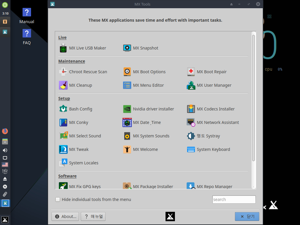The width and height of the screenshot is (300, 225).
Task: Open MX Boot Repair icon
Action: [191, 72]
